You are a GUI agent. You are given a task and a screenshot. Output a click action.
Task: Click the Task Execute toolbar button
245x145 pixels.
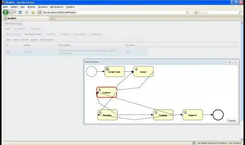(47, 40)
